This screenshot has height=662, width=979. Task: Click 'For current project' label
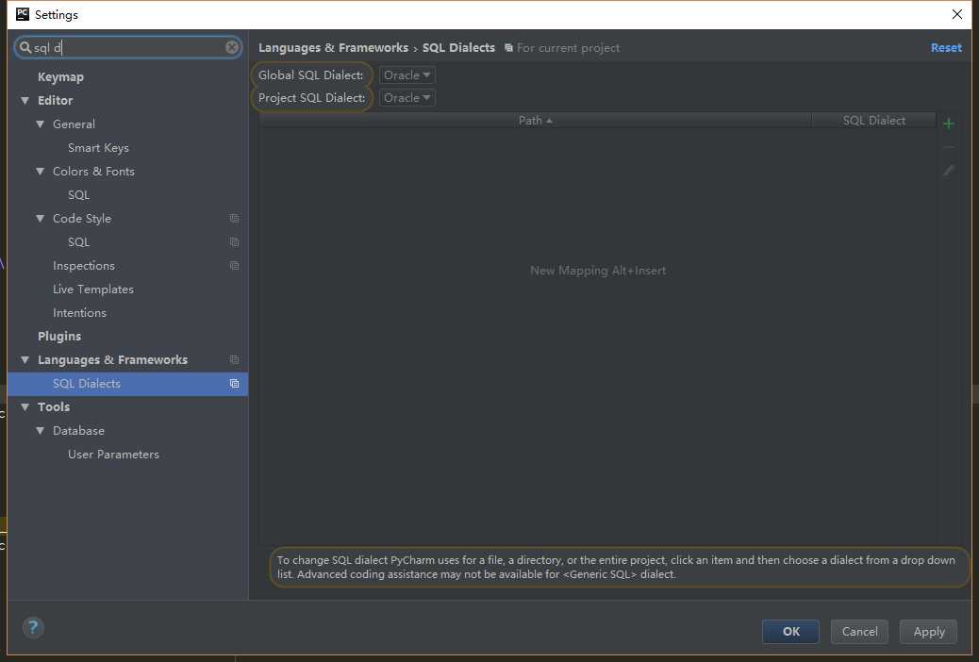coord(568,48)
